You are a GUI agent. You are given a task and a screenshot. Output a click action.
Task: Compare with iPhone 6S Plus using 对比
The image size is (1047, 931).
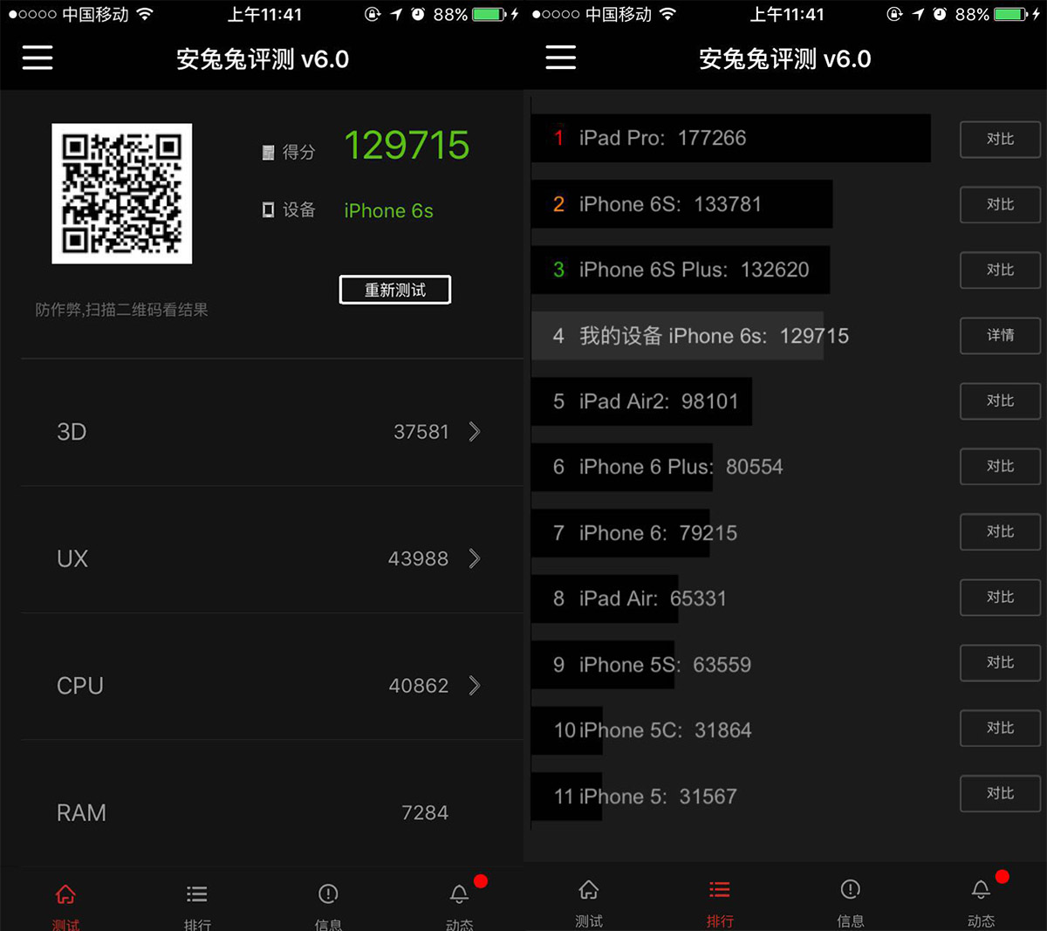(1001, 270)
